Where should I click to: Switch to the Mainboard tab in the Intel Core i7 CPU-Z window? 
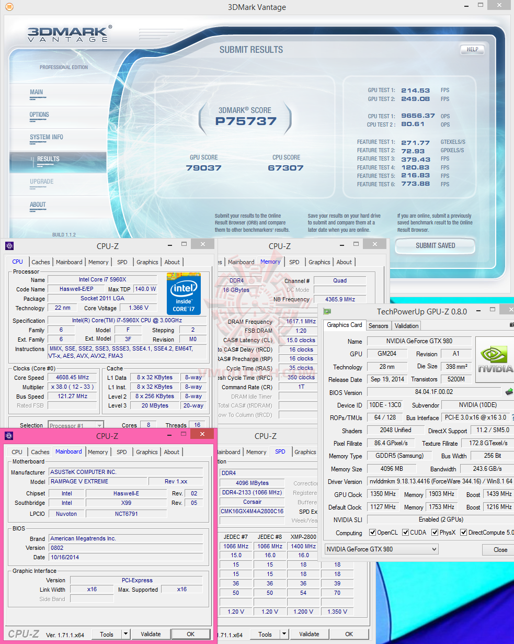pyautogui.click(x=69, y=262)
